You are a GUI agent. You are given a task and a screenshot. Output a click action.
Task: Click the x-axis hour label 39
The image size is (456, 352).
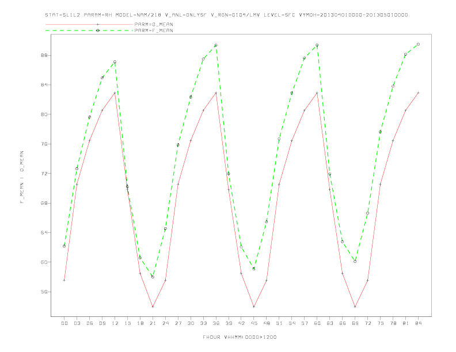pyautogui.click(x=229, y=323)
